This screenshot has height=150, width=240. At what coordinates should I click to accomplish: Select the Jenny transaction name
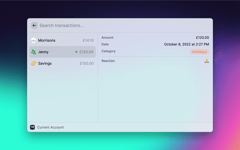[x=43, y=52]
